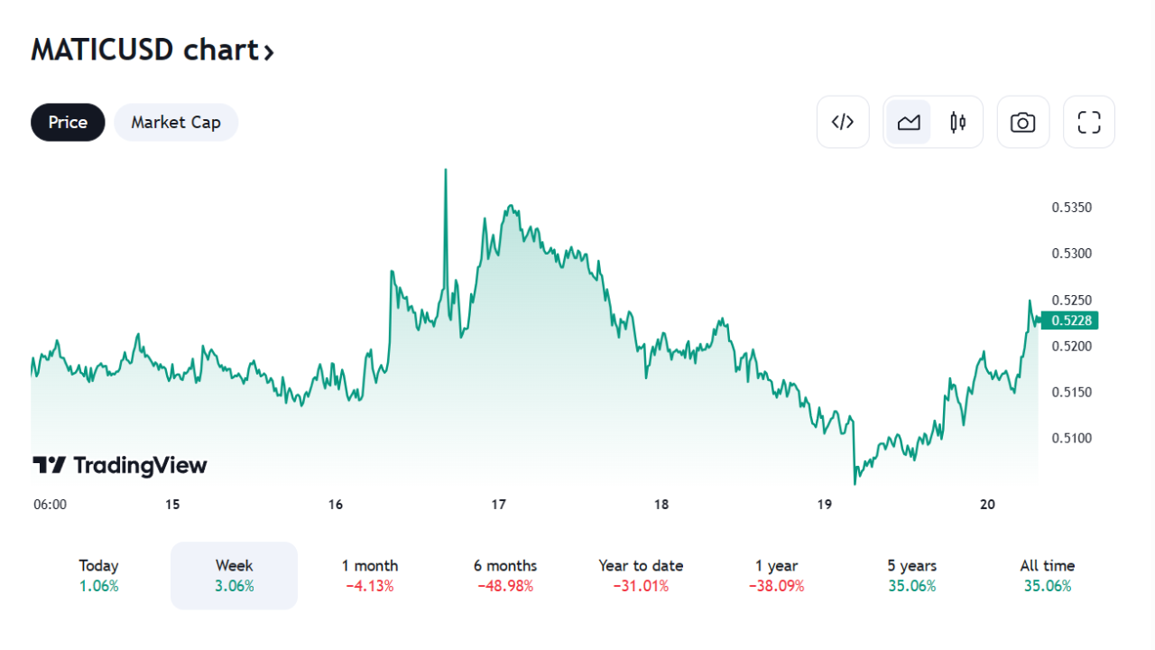Click the 17 date axis marker
The width and height of the screenshot is (1155, 650).
pyautogui.click(x=499, y=505)
